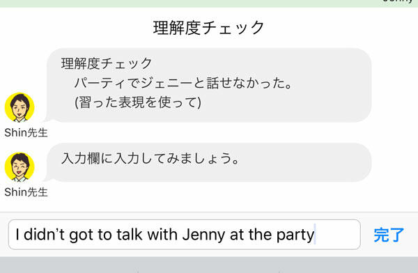This screenshot has width=418, height=273.
Task: Tap the green header bar at top
Action: tap(209, 3)
